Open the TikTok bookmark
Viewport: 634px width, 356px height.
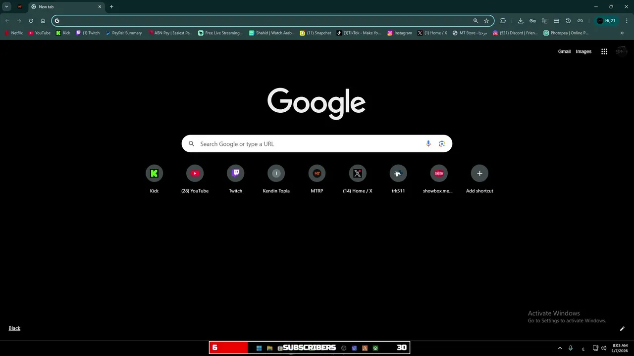(x=359, y=33)
